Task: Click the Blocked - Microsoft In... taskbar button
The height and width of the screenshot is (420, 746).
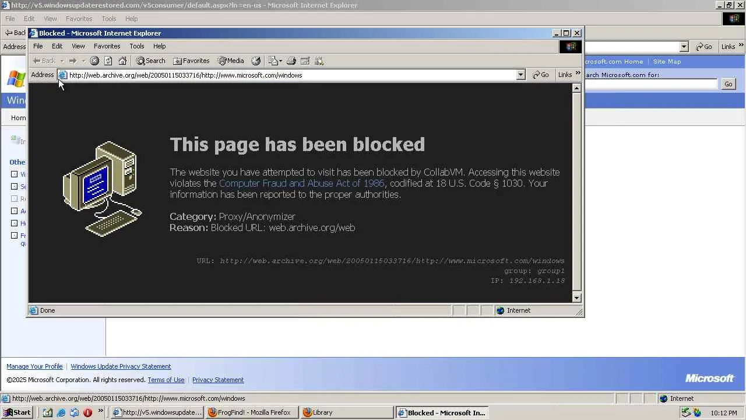Action: click(442, 412)
